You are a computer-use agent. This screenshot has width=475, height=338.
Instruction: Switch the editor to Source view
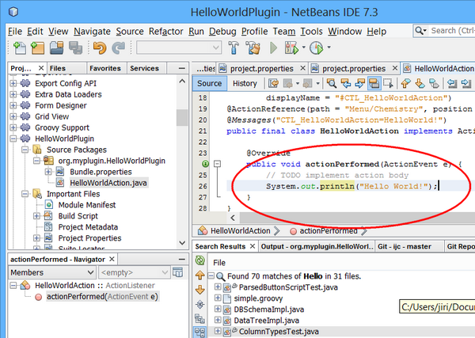point(210,83)
